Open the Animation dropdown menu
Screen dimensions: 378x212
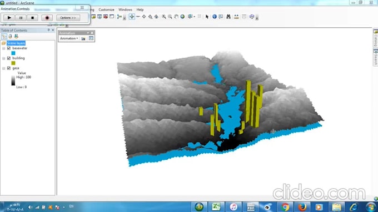click(69, 38)
